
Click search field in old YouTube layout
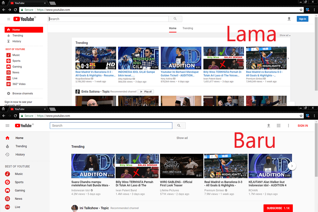(108, 19)
